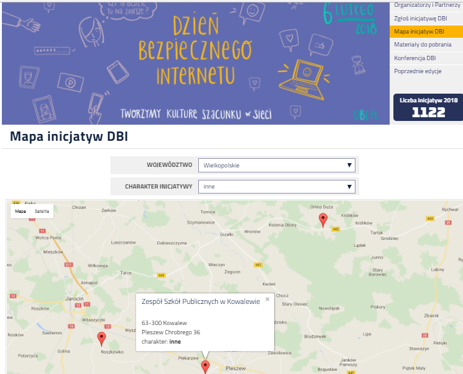Open Organizatorzy i Partnerzy menu item
The width and height of the screenshot is (463, 374).
(x=426, y=5)
